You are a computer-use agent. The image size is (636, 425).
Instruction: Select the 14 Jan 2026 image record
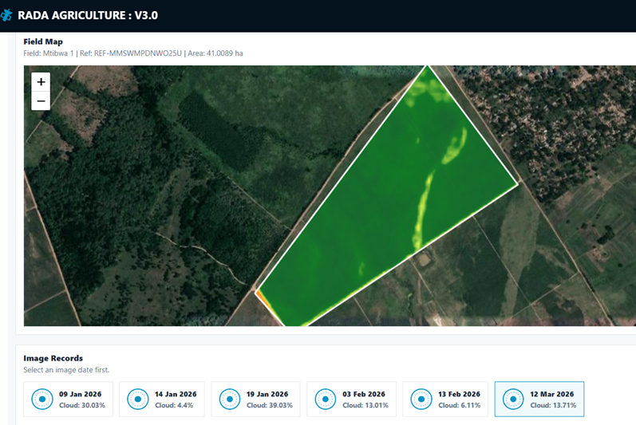tap(162, 399)
